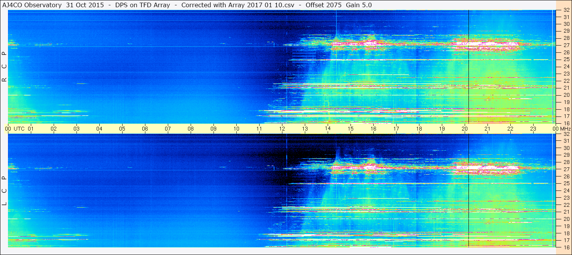The height and width of the screenshot is (255, 572).
Task: Select the date '31 Oct 2015' in the header
Action: (85, 5)
